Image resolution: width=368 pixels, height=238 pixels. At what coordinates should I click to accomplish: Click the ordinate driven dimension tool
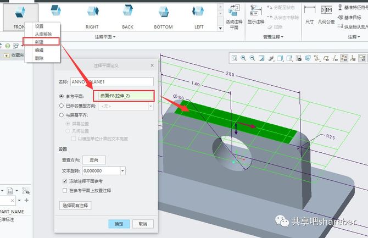click(x=353, y=26)
